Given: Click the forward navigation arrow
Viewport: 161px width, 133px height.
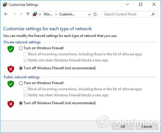Looking at the screenshot, I should (x=14, y=14).
